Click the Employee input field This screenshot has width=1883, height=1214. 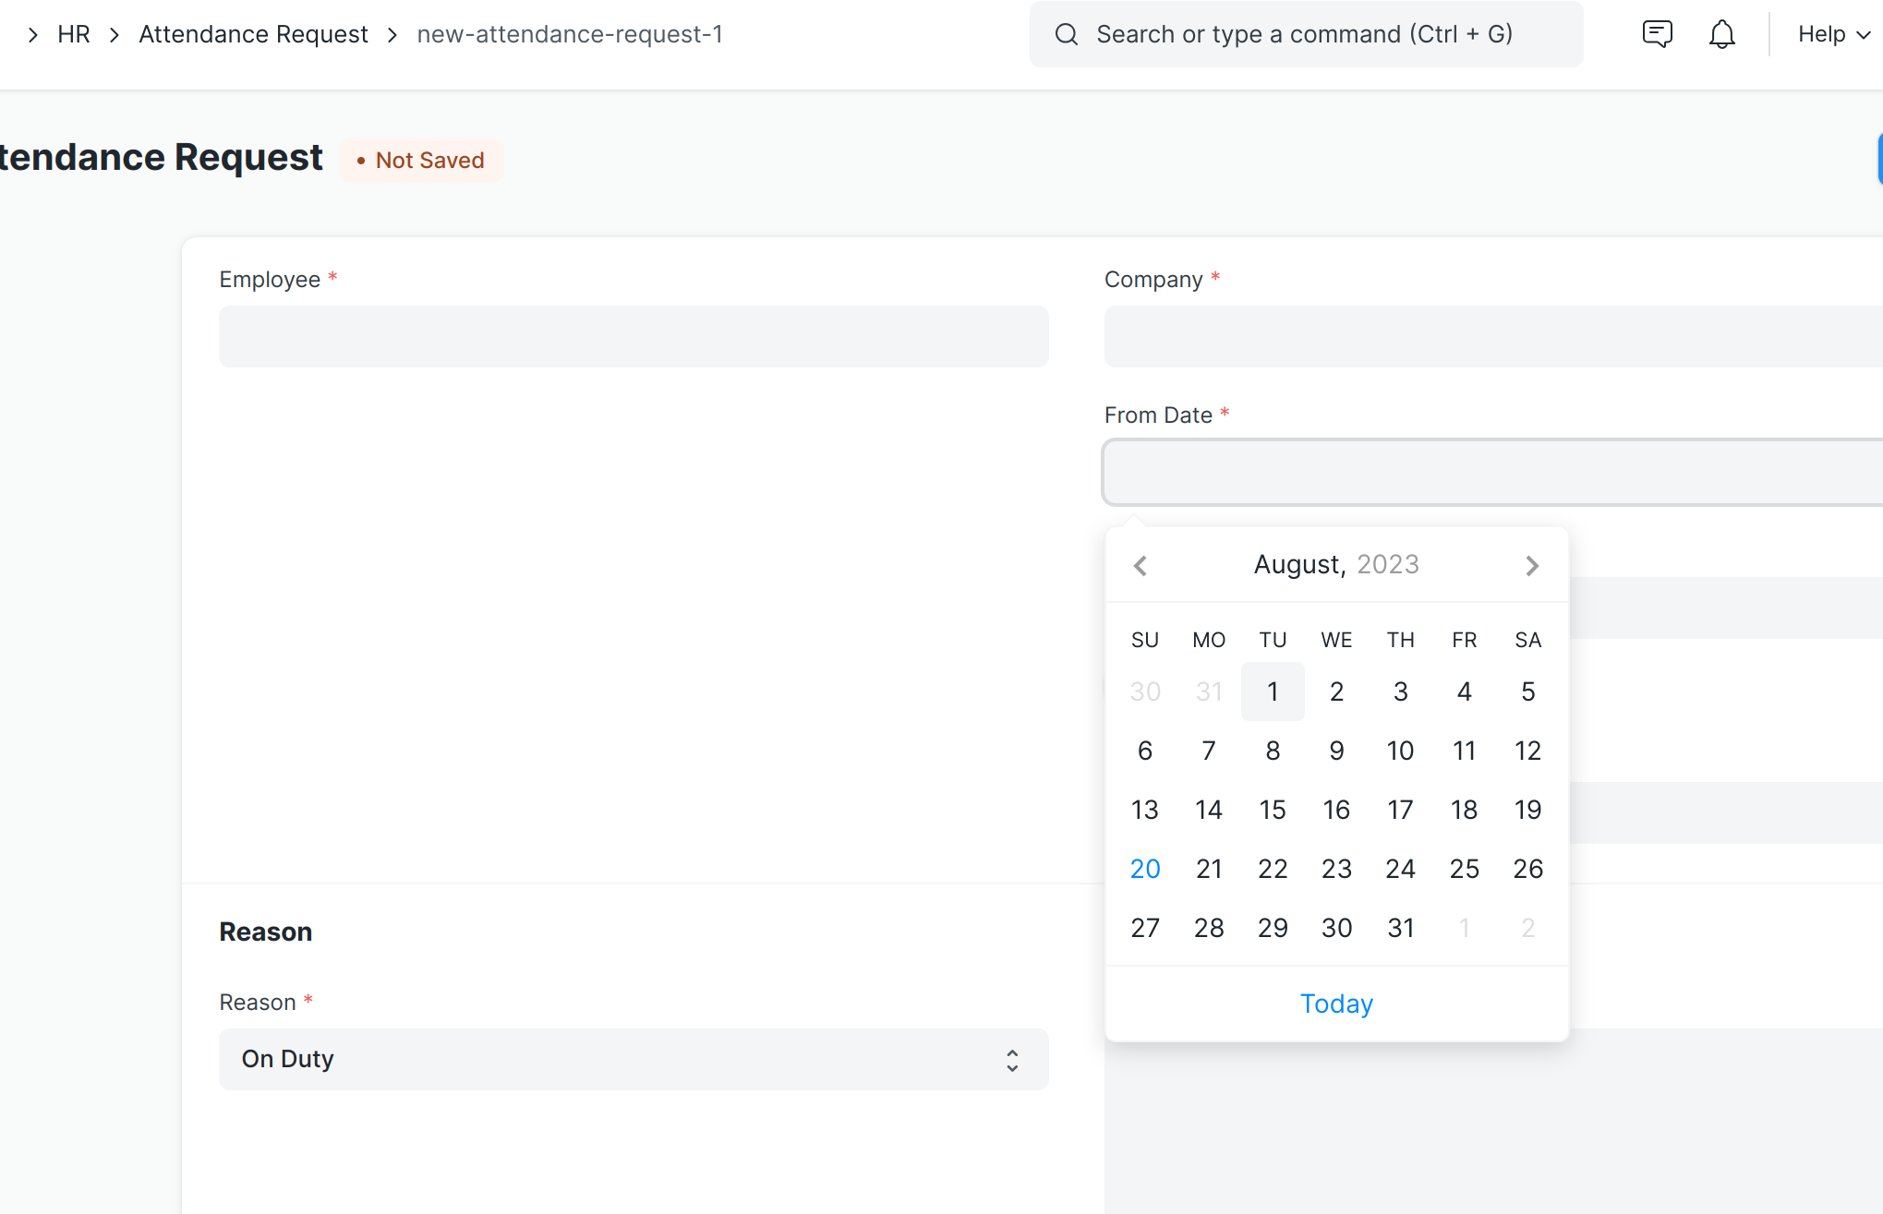634,336
